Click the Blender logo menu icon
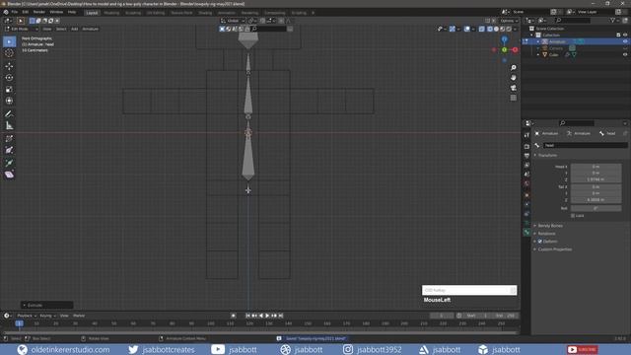631x355 pixels. pyautogui.click(x=6, y=12)
